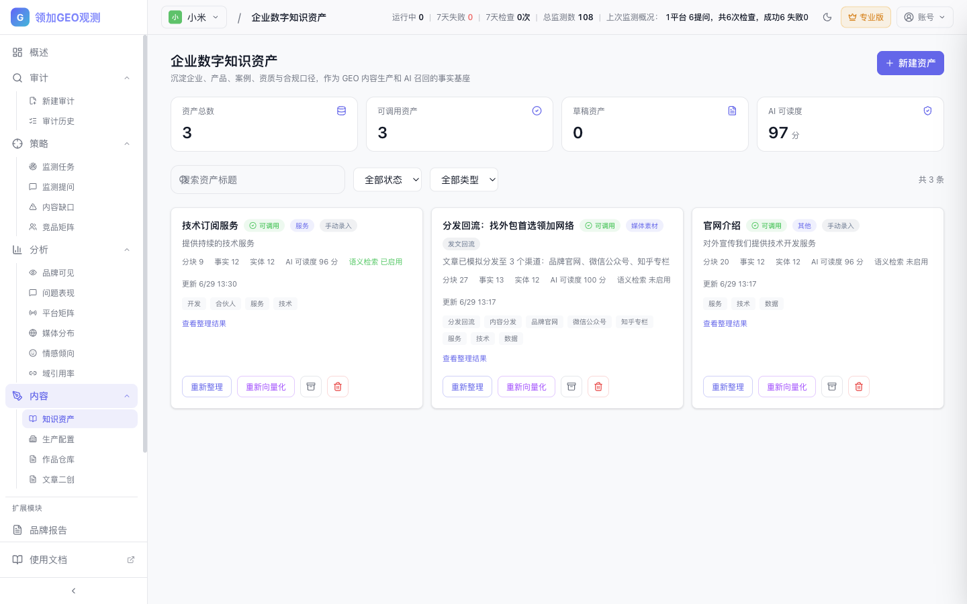The height and width of the screenshot is (604, 967).
Task: Open 问题表现 sidebar item
Action: (x=80, y=293)
